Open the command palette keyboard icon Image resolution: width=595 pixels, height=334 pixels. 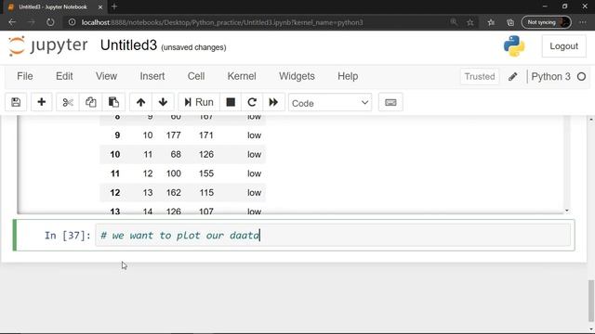390,103
